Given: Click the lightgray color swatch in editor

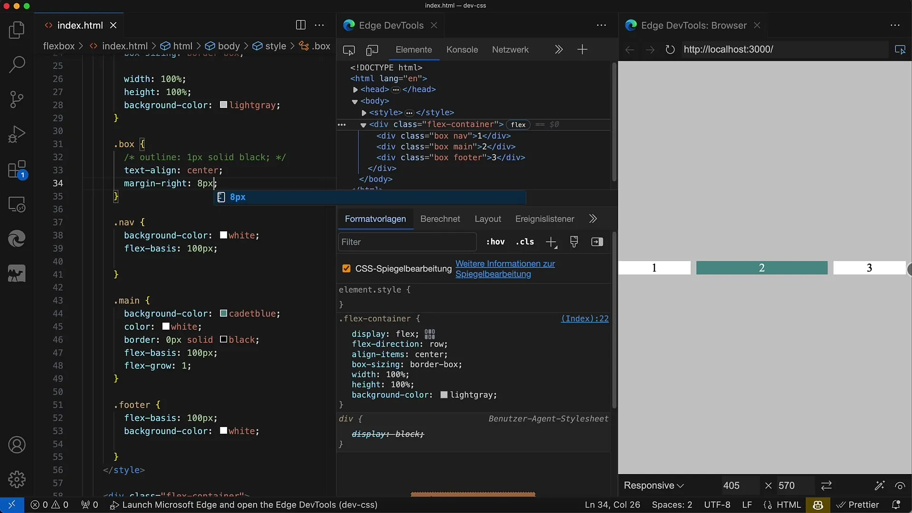Looking at the screenshot, I should click(x=223, y=105).
